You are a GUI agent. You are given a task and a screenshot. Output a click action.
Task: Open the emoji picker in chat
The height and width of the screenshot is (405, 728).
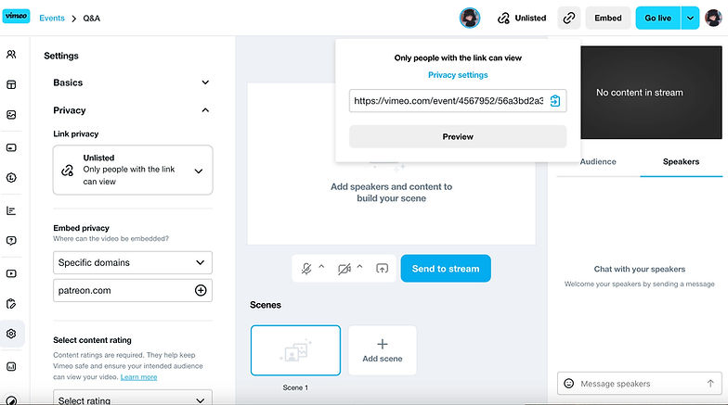[568, 383]
